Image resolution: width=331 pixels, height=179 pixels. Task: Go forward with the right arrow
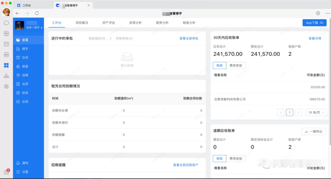tap(27, 13)
